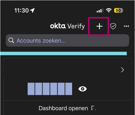135x115 pixels.
Task: Tap the cellular signal bars icon
Action: pyautogui.click(x=100, y=10)
